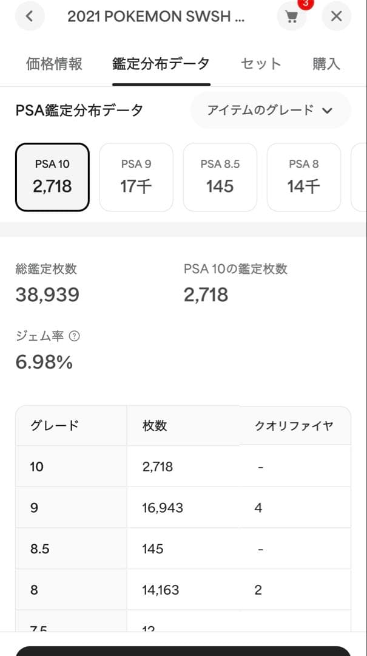The width and height of the screenshot is (367, 656).
Task: Switch to the 購入 tab
Action: point(326,62)
